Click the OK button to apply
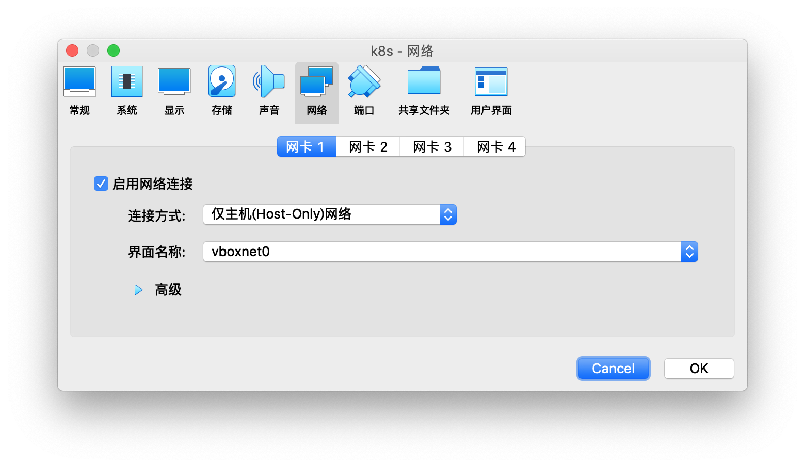 (x=699, y=368)
